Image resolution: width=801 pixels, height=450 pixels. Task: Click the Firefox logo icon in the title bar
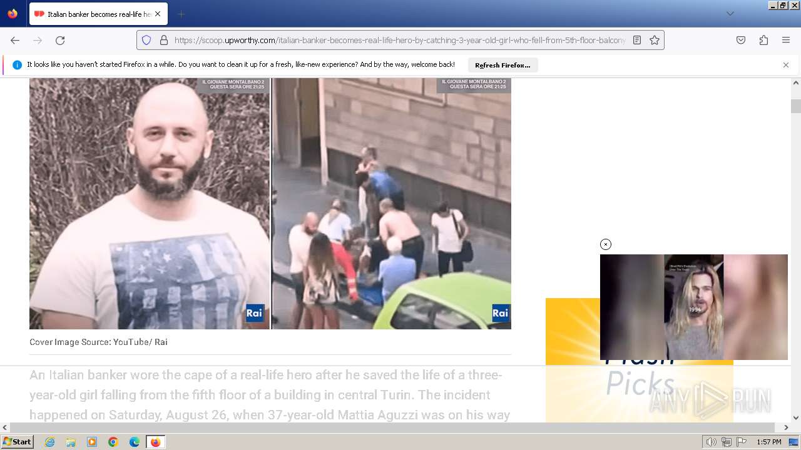(13, 14)
